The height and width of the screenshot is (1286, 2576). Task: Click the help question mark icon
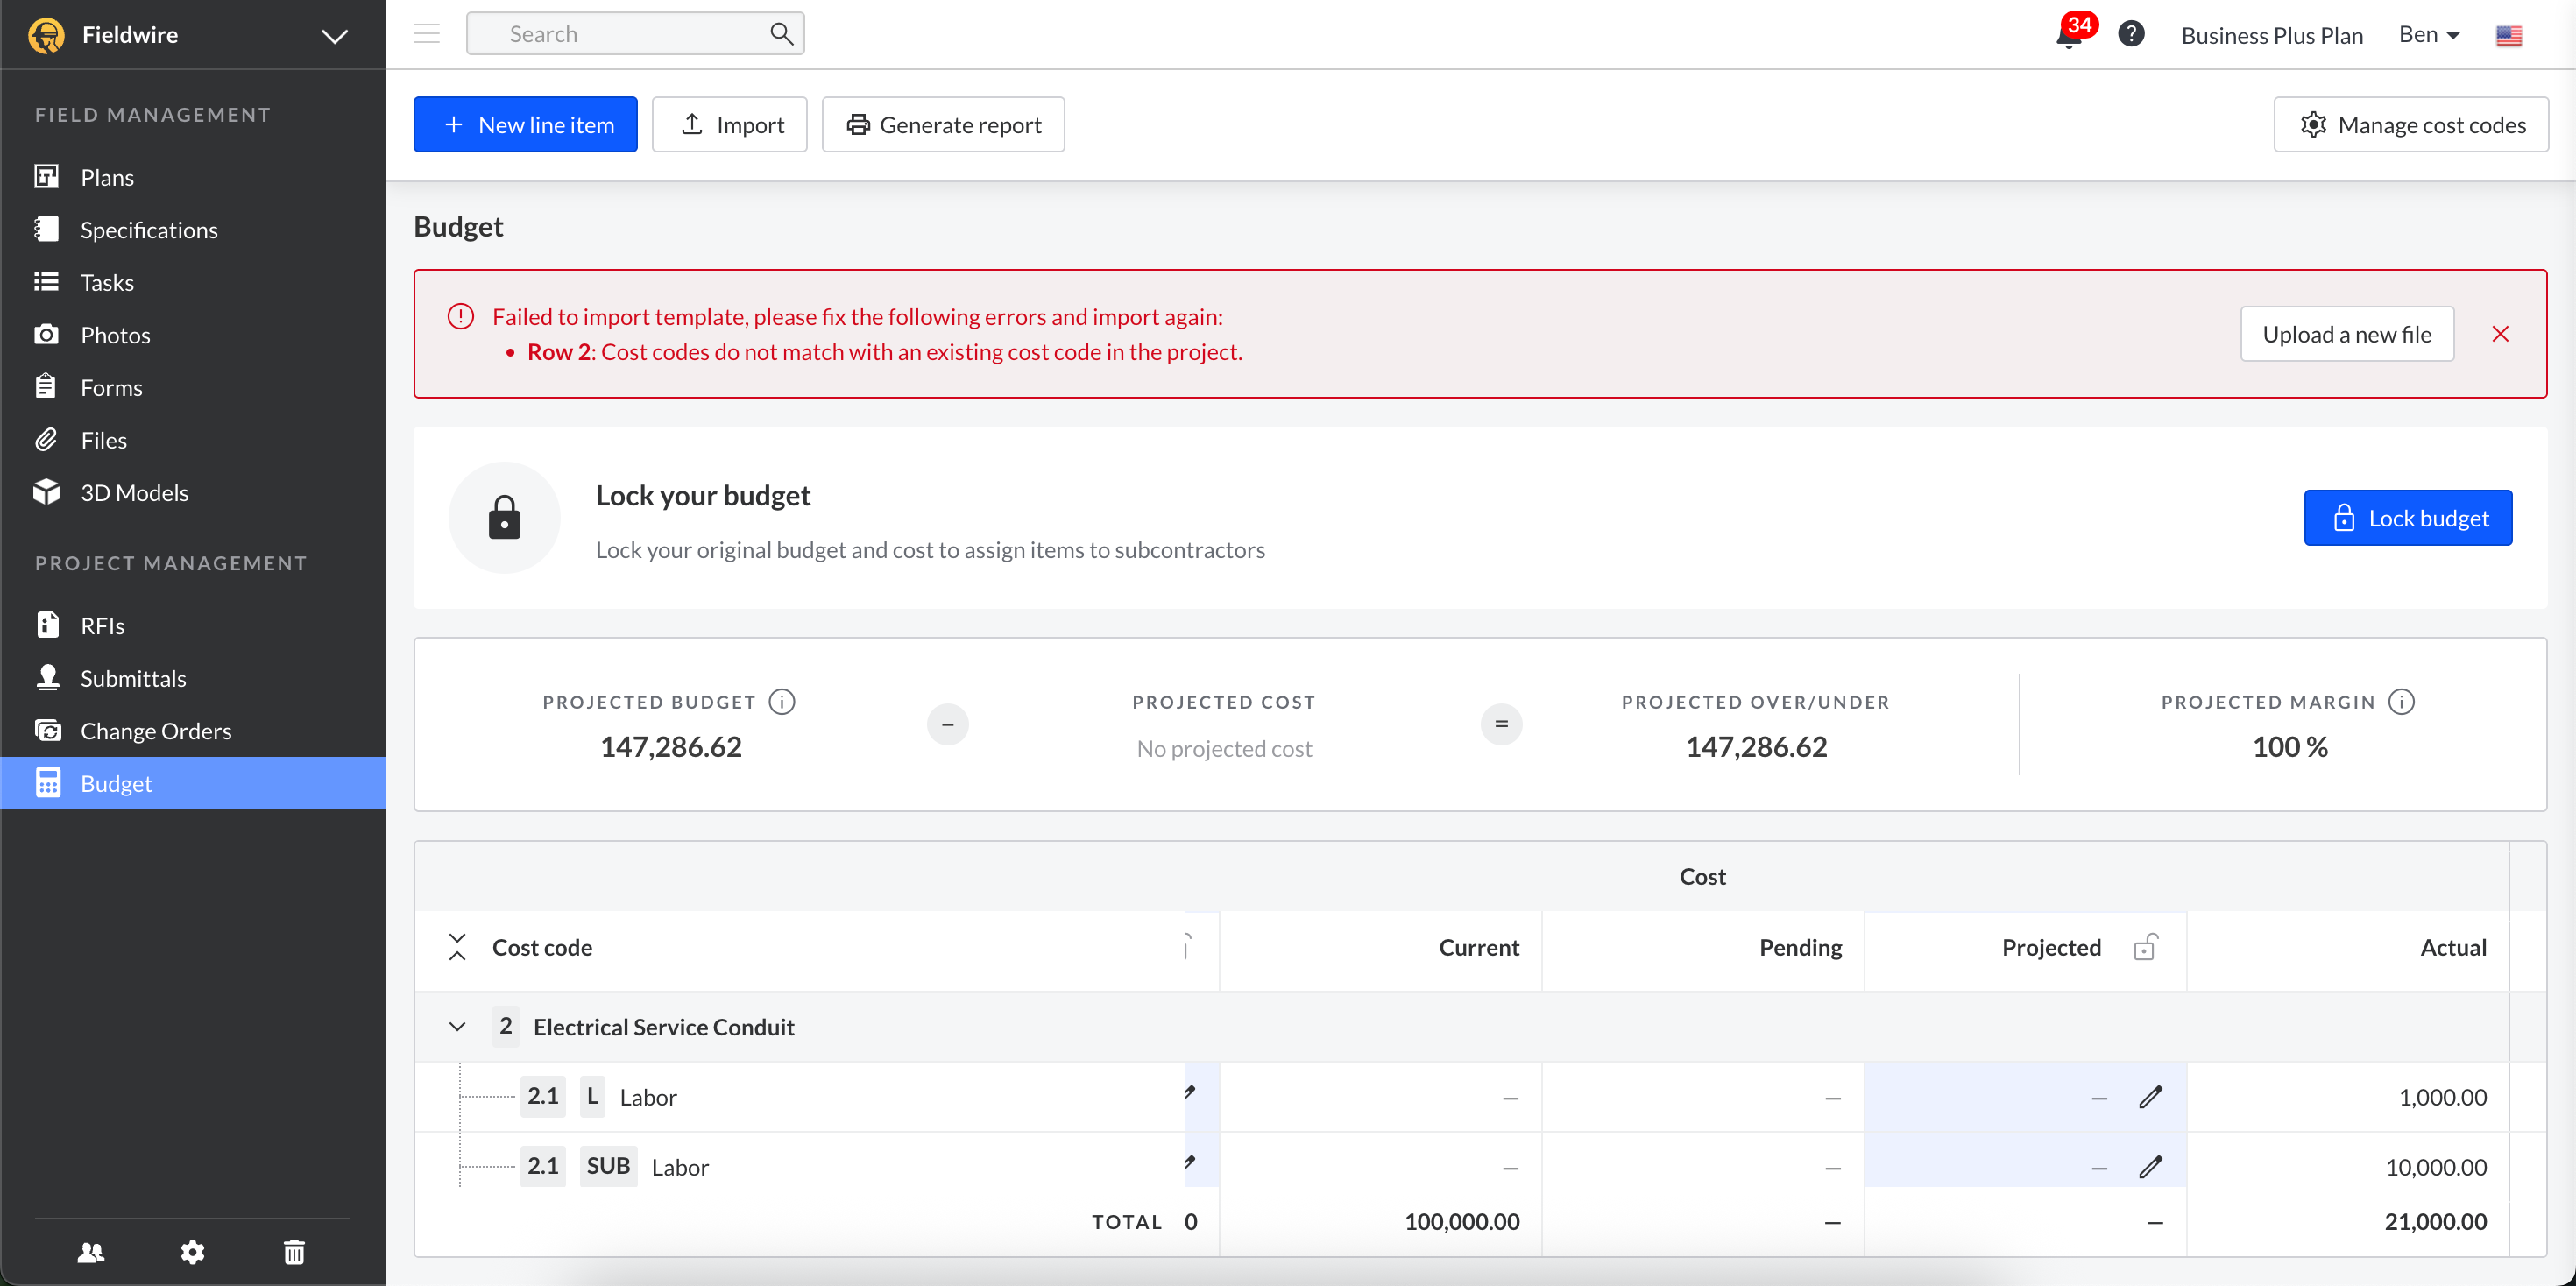(2131, 34)
